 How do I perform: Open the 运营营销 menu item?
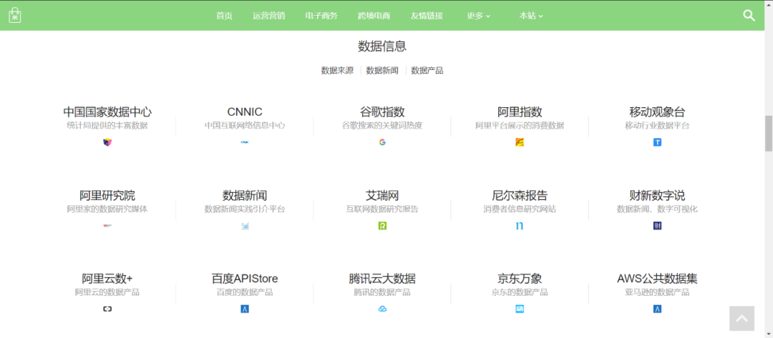(x=268, y=16)
